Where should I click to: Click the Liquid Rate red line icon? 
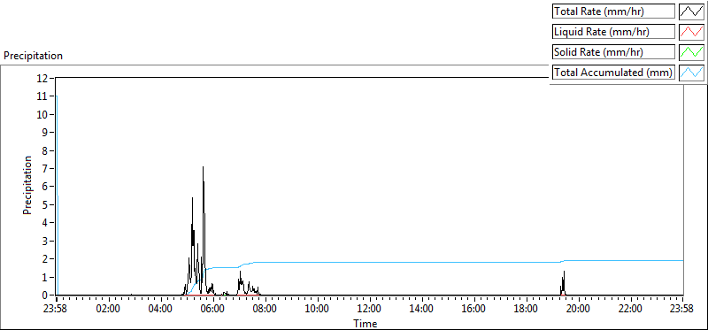pos(692,32)
